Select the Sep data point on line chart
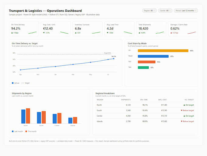This screenshot has width=207, height=156. pos(20,70)
